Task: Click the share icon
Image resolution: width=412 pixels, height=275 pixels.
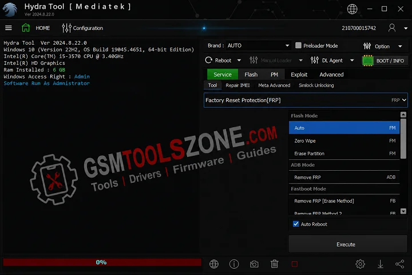Action: [399, 264]
